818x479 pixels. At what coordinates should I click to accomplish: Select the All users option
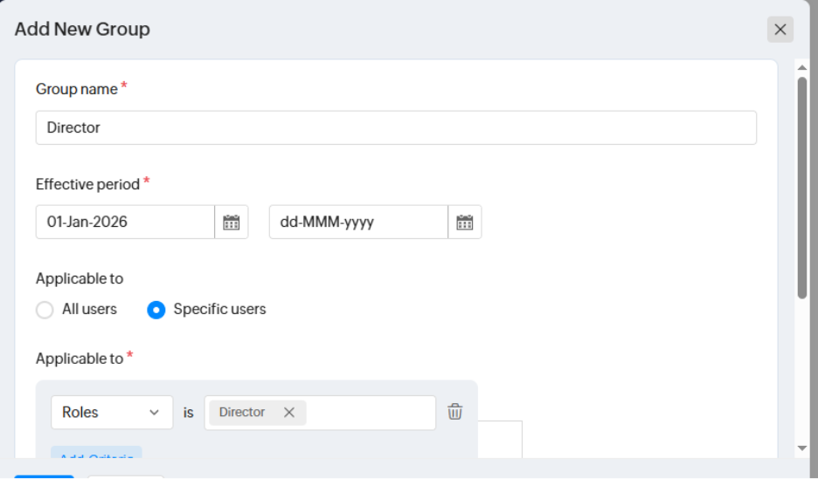tap(45, 310)
